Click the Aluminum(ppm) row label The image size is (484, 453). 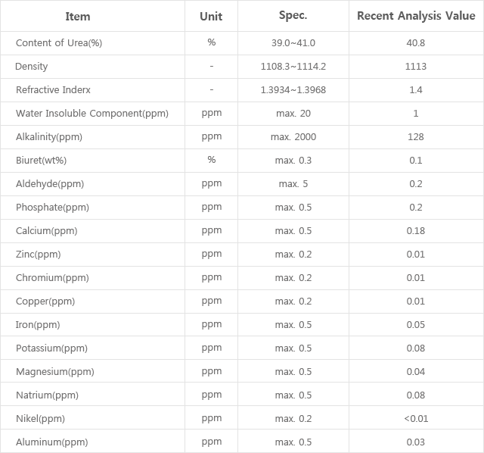52,442
